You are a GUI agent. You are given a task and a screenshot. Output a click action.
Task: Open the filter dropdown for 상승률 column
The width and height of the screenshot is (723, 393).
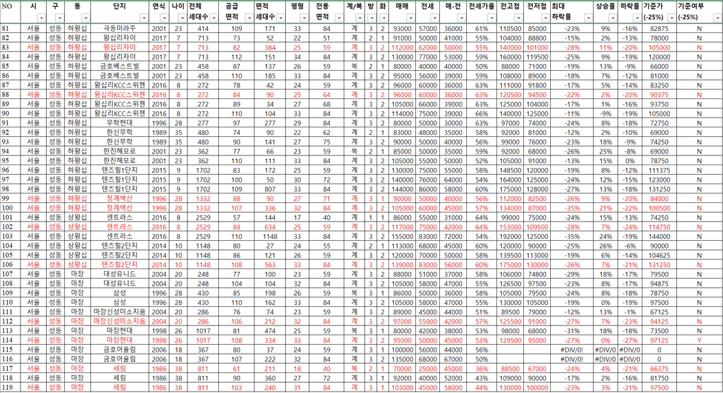coord(612,18)
